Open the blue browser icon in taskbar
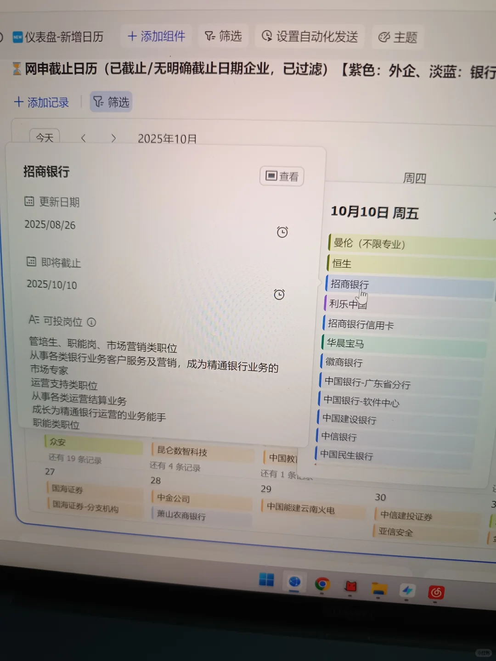Screen dimensions: 496x661 294,582
